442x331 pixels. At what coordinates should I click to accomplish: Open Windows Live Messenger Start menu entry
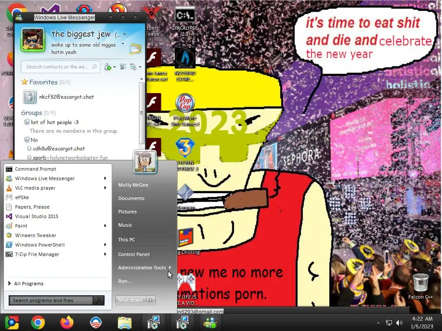click(x=58, y=178)
